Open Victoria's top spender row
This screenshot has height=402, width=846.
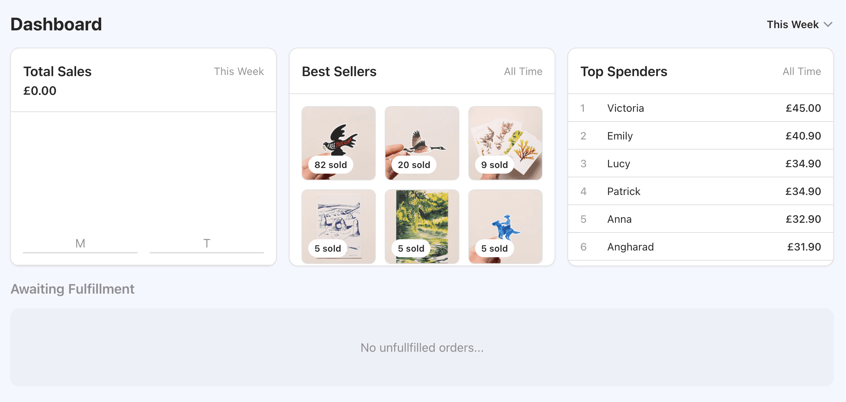point(700,108)
